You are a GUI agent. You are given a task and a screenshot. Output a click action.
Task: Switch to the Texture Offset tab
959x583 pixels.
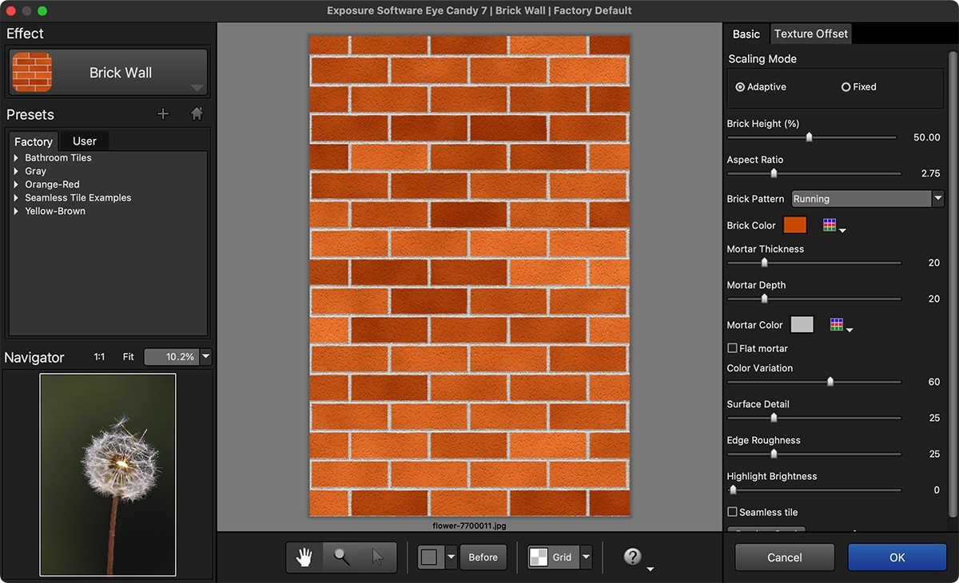(x=810, y=34)
